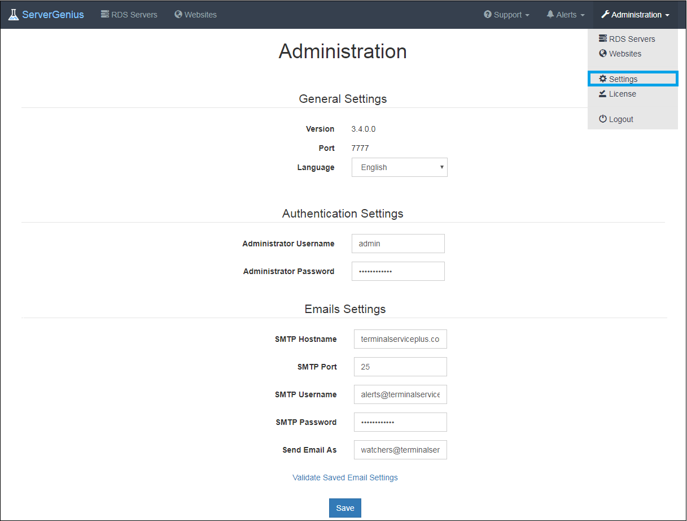Screen dimensions: 687x521
Task: Click the Support question-mark icon
Action: point(488,14)
